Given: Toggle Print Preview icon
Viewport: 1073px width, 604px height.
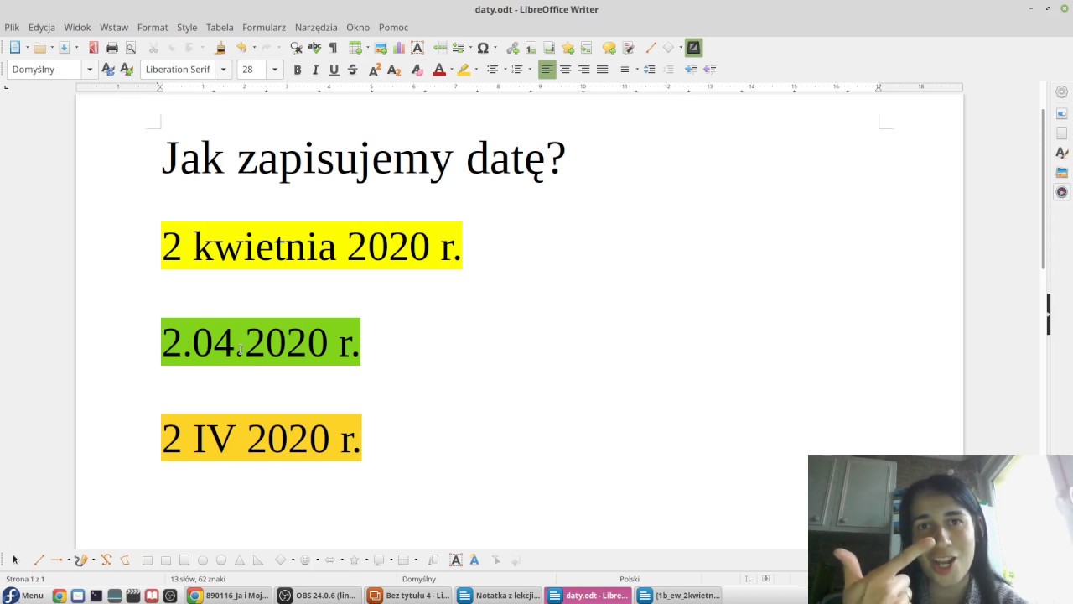Looking at the screenshot, I should click(x=131, y=48).
